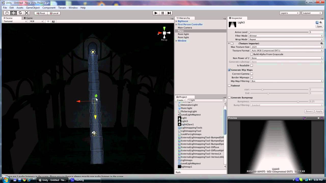This screenshot has height=183, width=326.
Task: Select the Hand tool in toolbar
Action: point(7,13)
